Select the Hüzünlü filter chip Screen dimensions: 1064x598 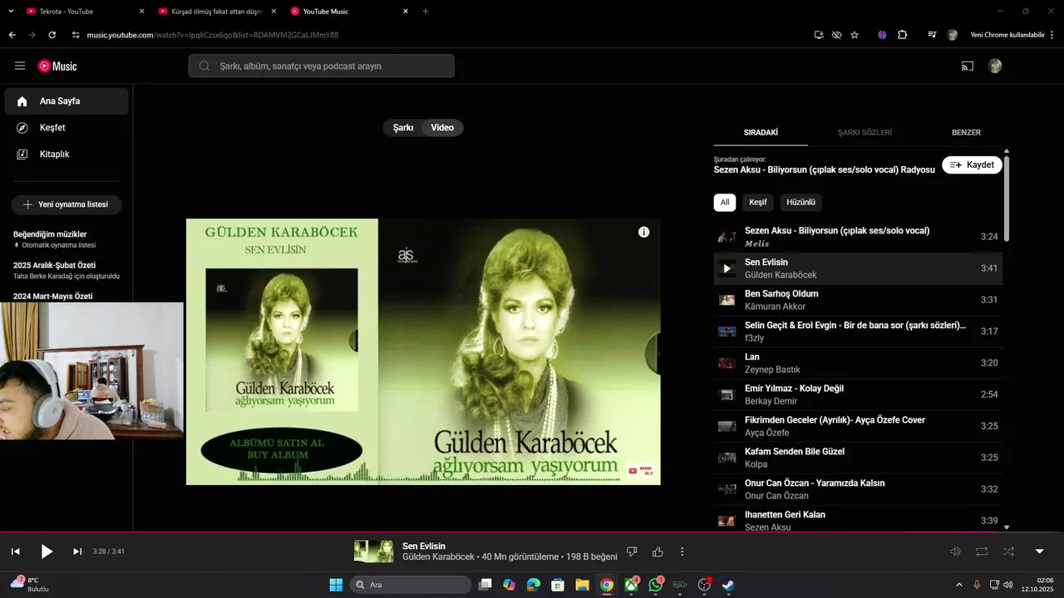pos(800,202)
